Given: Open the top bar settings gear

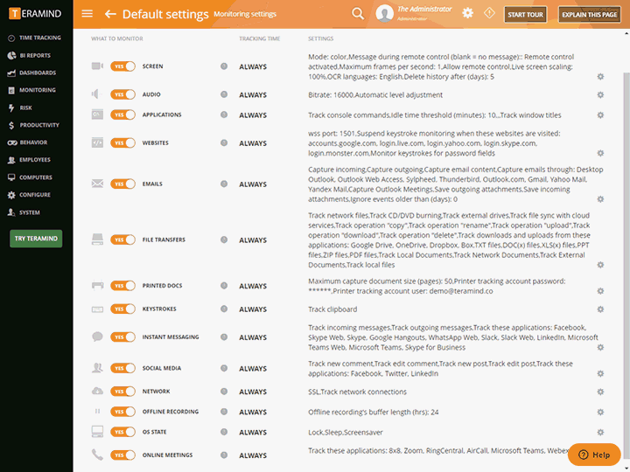Looking at the screenshot, I should point(468,13).
